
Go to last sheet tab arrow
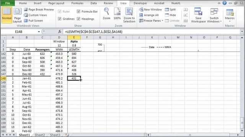click(x=14, y=135)
